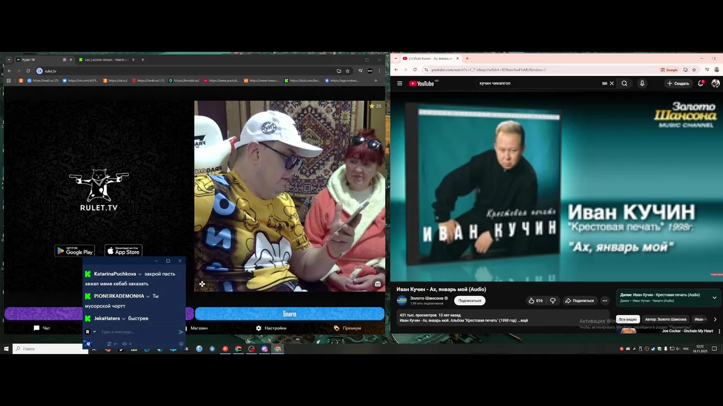Expand the up-next playlist panel chevron
The width and height of the screenshot is (723, 406).
(714, 298)
